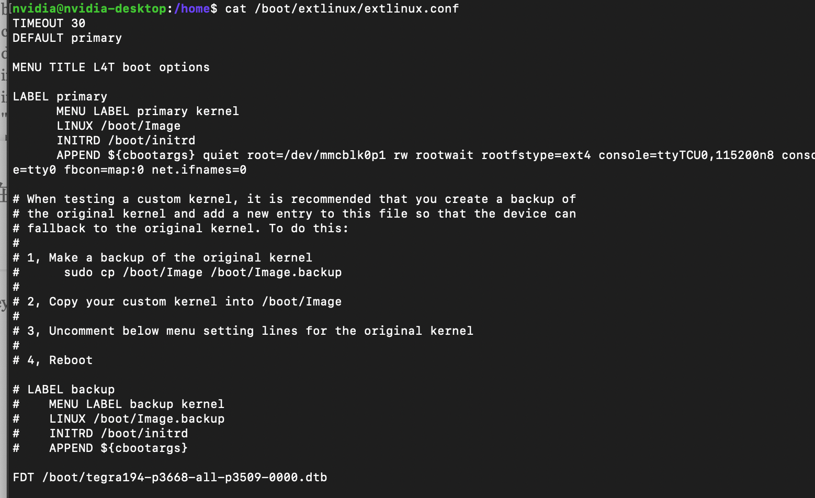Click the MENU LABEL primary kernel line
Image resolution: width=815 pixels, height=498 pixels.
[x=148, y=111]
